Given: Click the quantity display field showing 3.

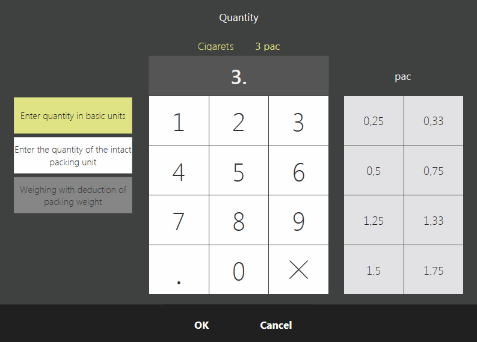Looking at the screenshot, I should [x=239, y=77].
